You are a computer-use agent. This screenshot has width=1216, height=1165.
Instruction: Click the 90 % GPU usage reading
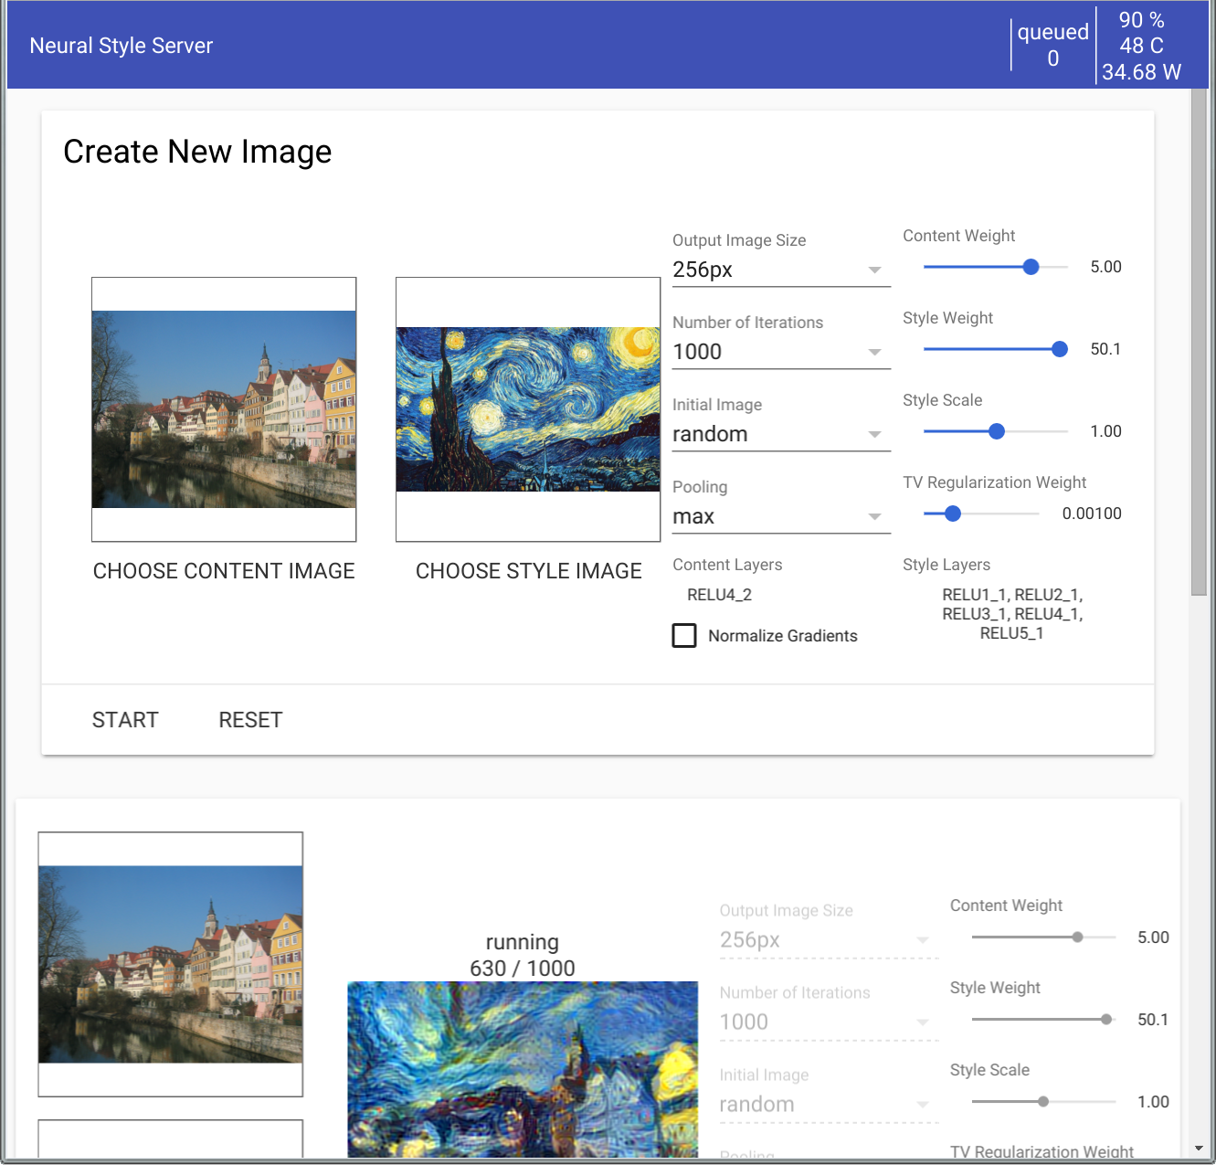pyautogui.click(x=1141, y=20)
